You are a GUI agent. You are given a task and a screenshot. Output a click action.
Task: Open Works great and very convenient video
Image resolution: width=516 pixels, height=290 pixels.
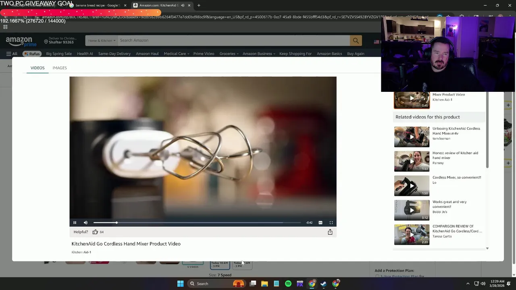pyautogui.click(x=412, y=210)
